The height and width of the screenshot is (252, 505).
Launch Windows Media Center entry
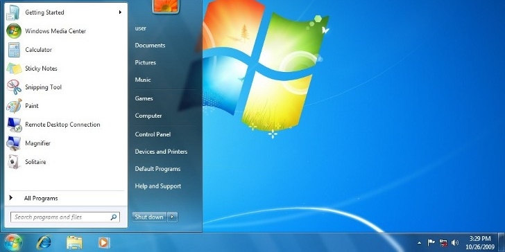point(66,31)
